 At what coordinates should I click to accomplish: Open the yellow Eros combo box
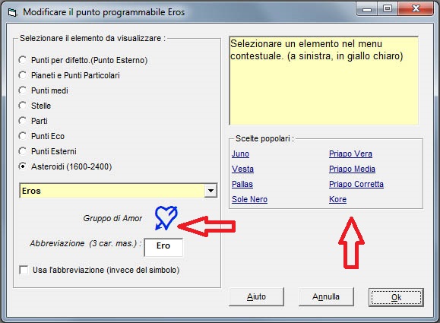click(x=118, y=191)
